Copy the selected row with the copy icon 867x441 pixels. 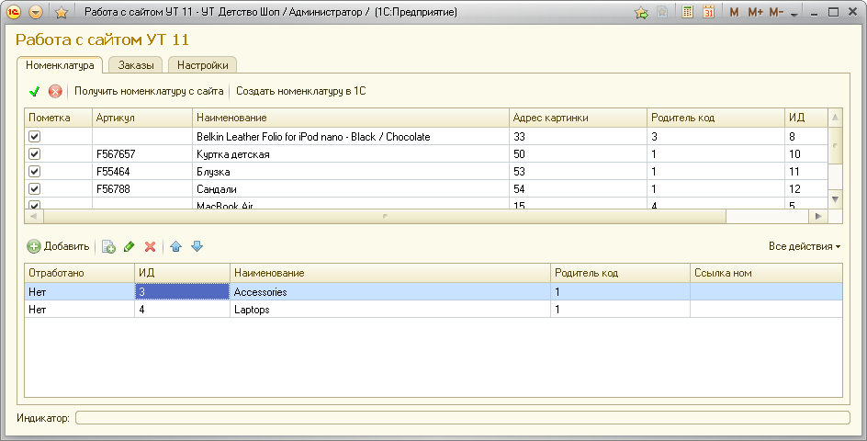tap(108, 246)
